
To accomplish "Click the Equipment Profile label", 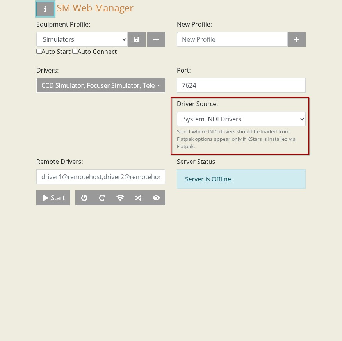I will [63, 25].
